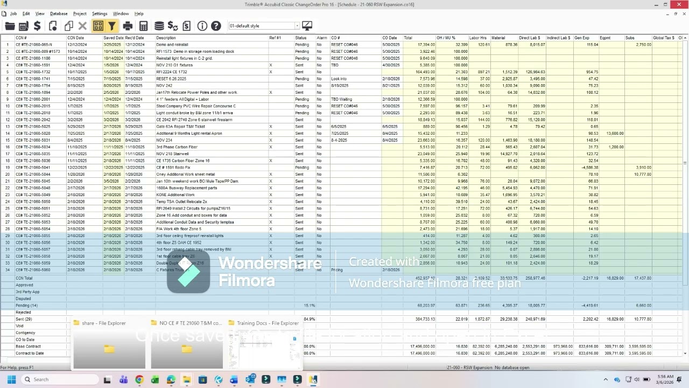
Task: Open the Edit menu
Action: (26, 13)
